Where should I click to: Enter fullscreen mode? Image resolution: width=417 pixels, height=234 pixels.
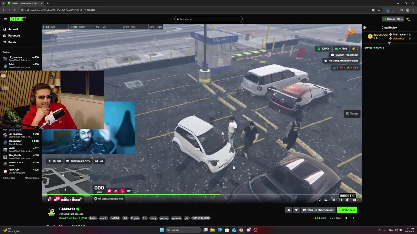[x=340, y=200]
